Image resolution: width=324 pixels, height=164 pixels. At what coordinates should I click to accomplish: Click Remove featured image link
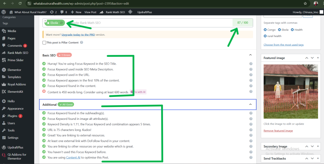coord(278,131)
